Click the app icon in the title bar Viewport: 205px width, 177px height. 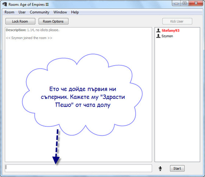click(x=5, y=4)
